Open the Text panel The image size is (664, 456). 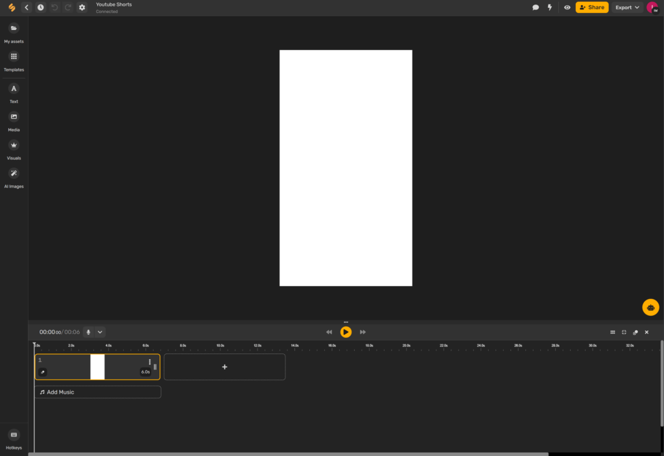tap(14, 93)
